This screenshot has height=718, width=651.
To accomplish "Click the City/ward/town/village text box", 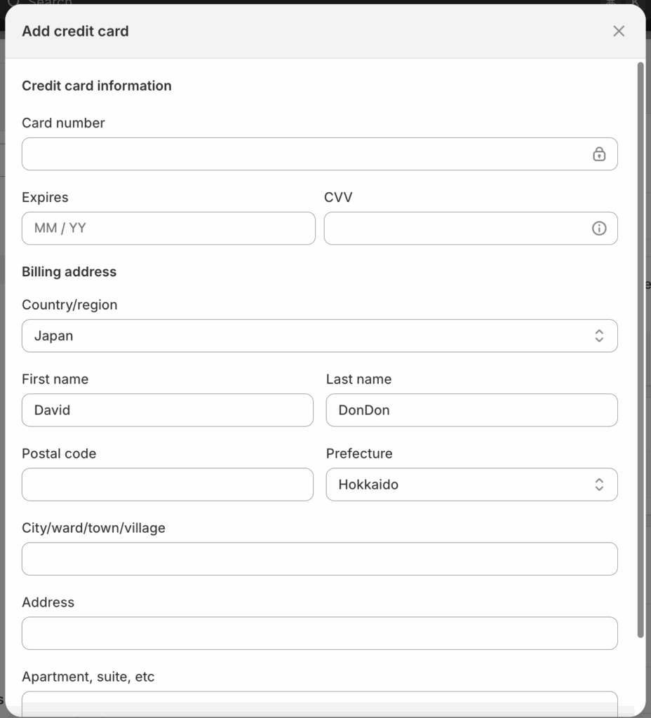I will tap(319, 559).
